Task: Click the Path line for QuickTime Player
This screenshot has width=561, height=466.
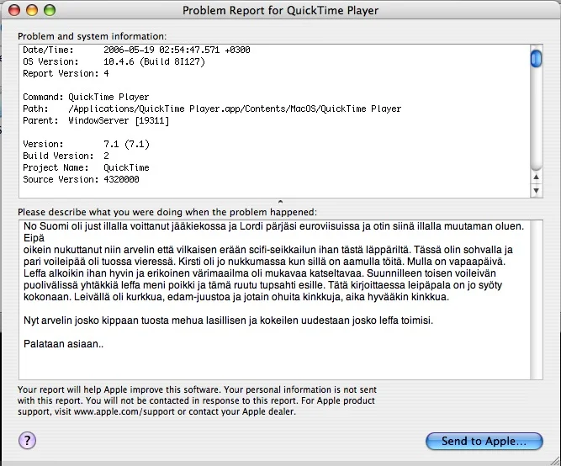Action: tap(210, 109)
